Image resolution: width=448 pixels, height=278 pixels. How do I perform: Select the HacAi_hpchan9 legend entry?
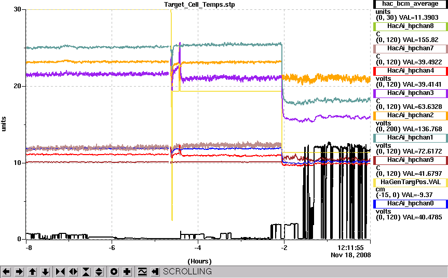(410, 160)
